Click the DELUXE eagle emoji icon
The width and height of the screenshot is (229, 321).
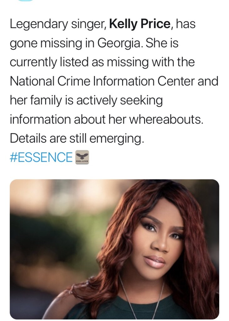tap(82, 157)
